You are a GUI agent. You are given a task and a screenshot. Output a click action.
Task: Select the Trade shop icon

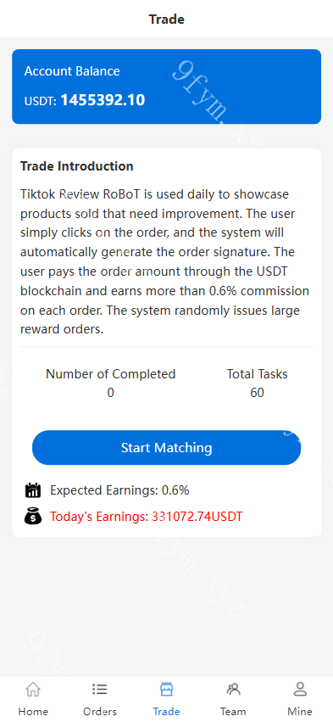[166, 689]
